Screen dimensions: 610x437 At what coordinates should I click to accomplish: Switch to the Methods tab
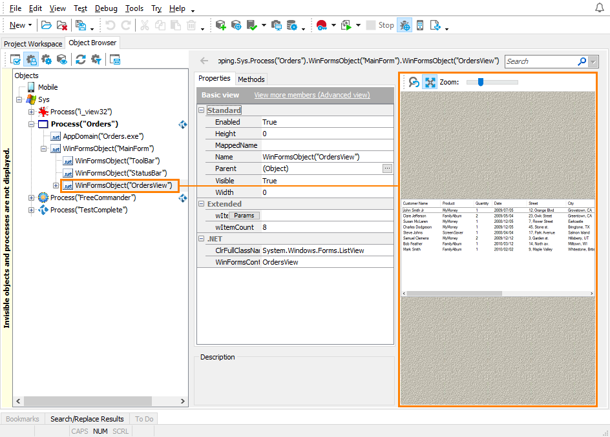click(x=251, y=79)
